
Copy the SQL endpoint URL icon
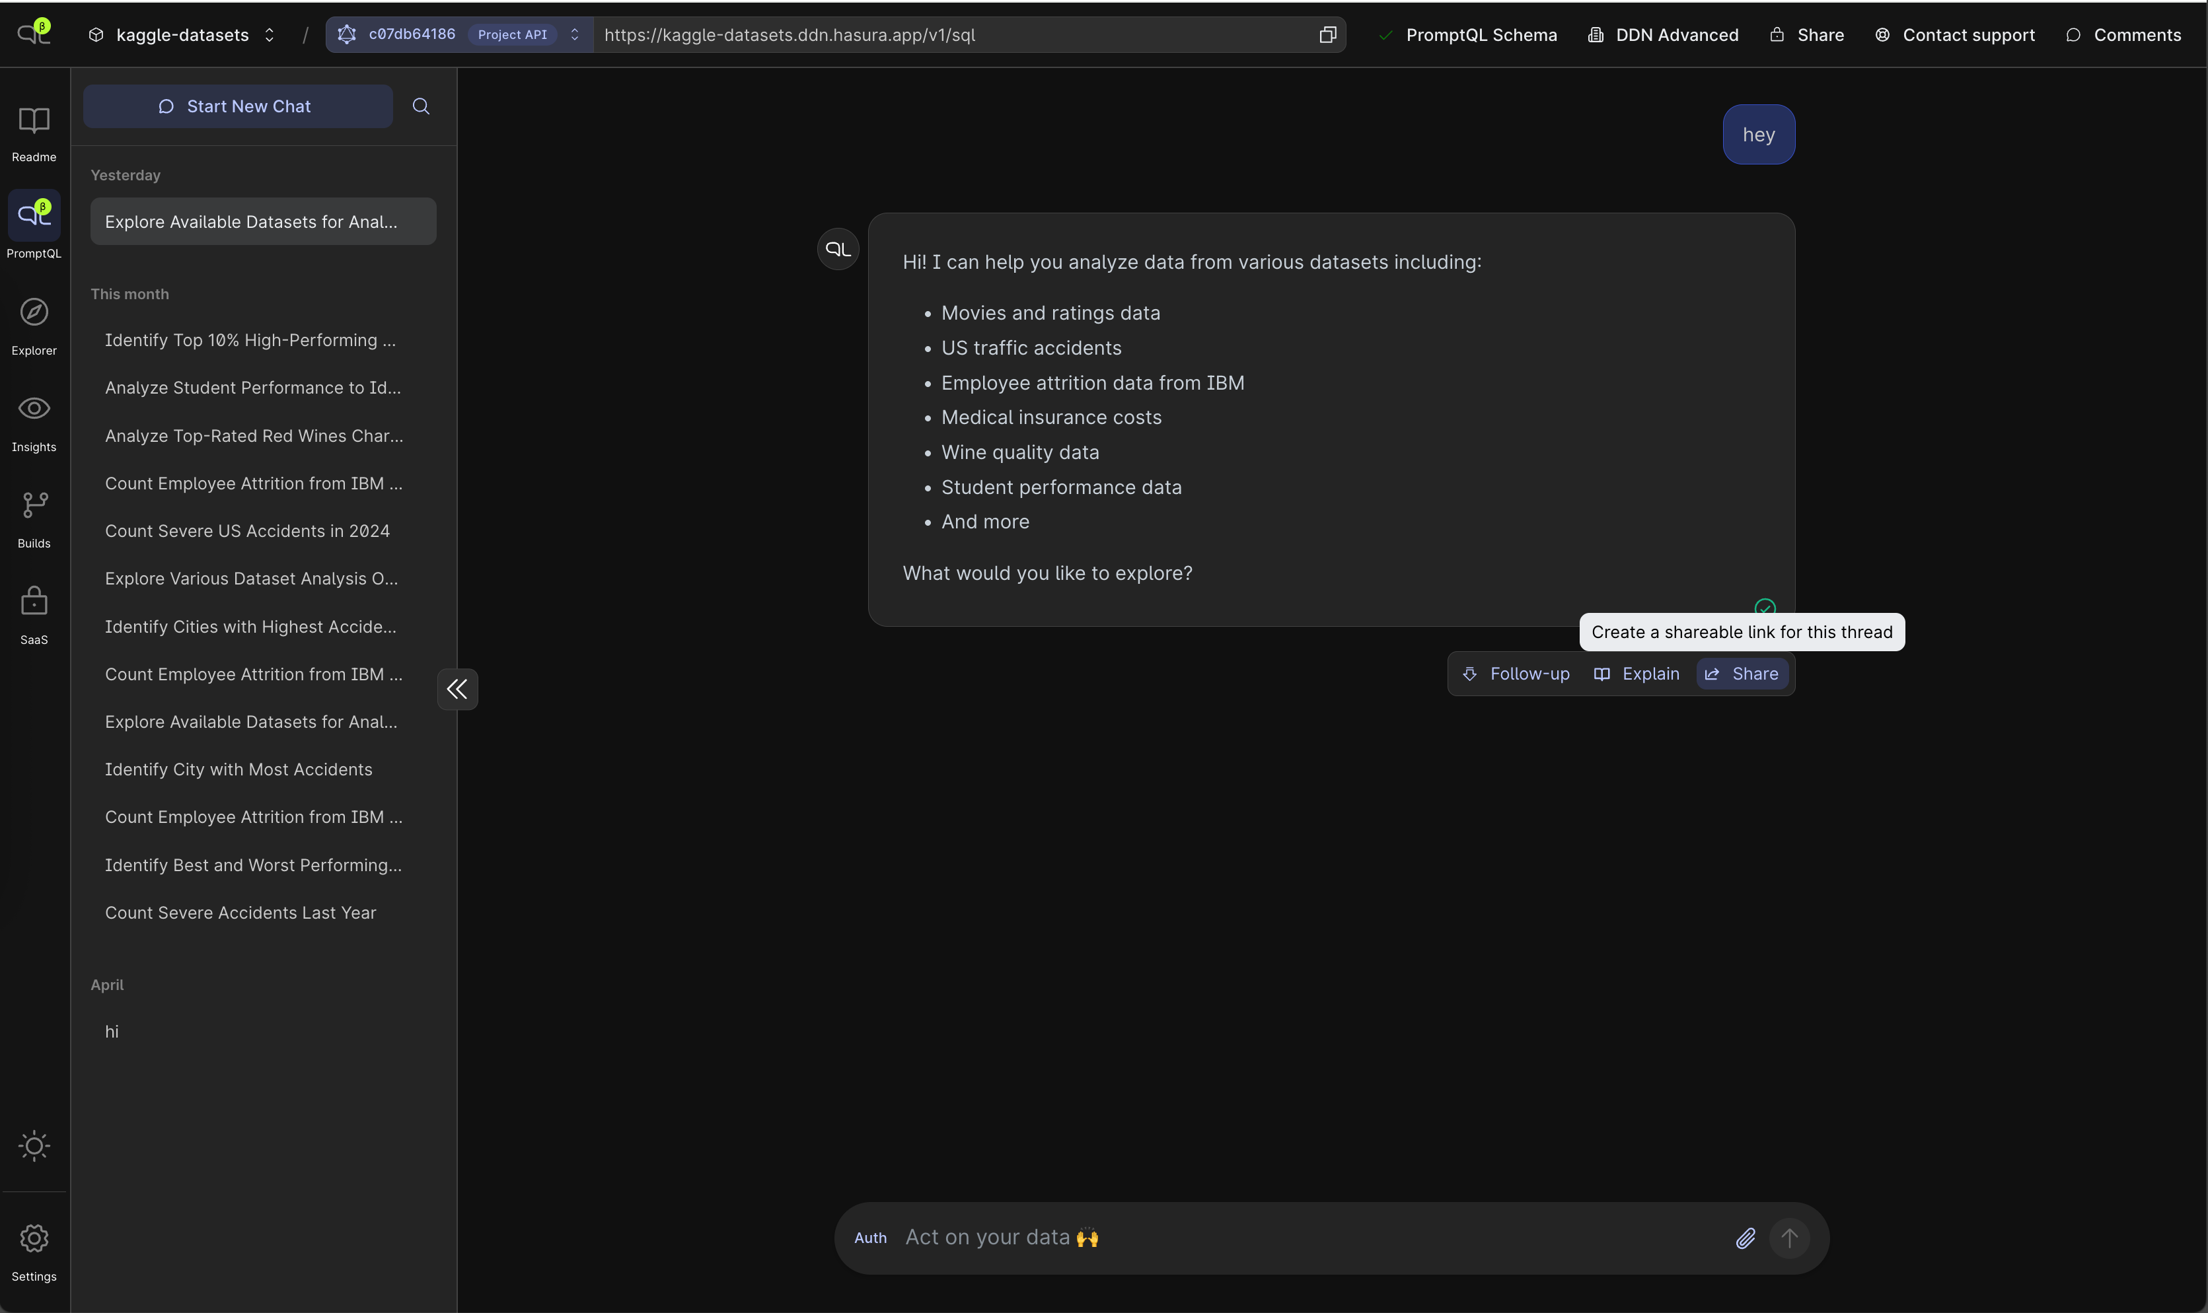click(1327, 34)
